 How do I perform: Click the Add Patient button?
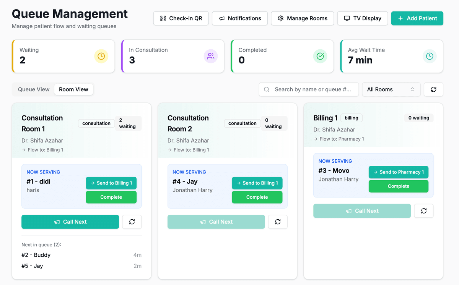(x=417, y=18)
